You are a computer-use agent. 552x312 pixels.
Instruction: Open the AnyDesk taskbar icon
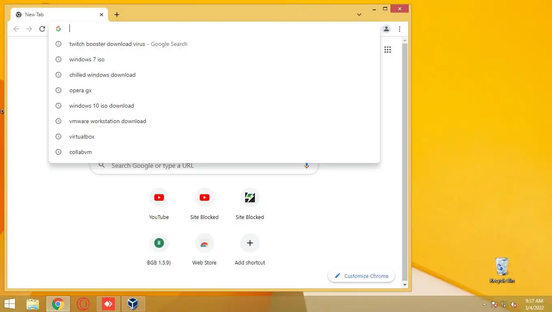pos(108,304)
